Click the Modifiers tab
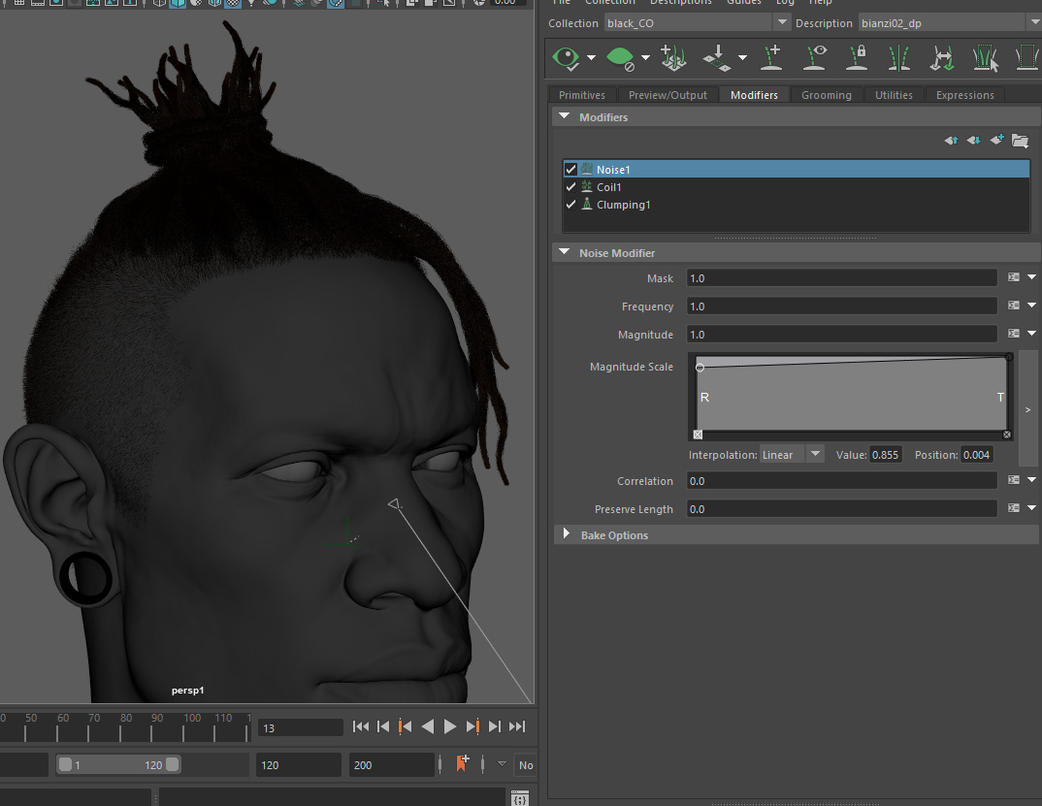 click(754, 95)
